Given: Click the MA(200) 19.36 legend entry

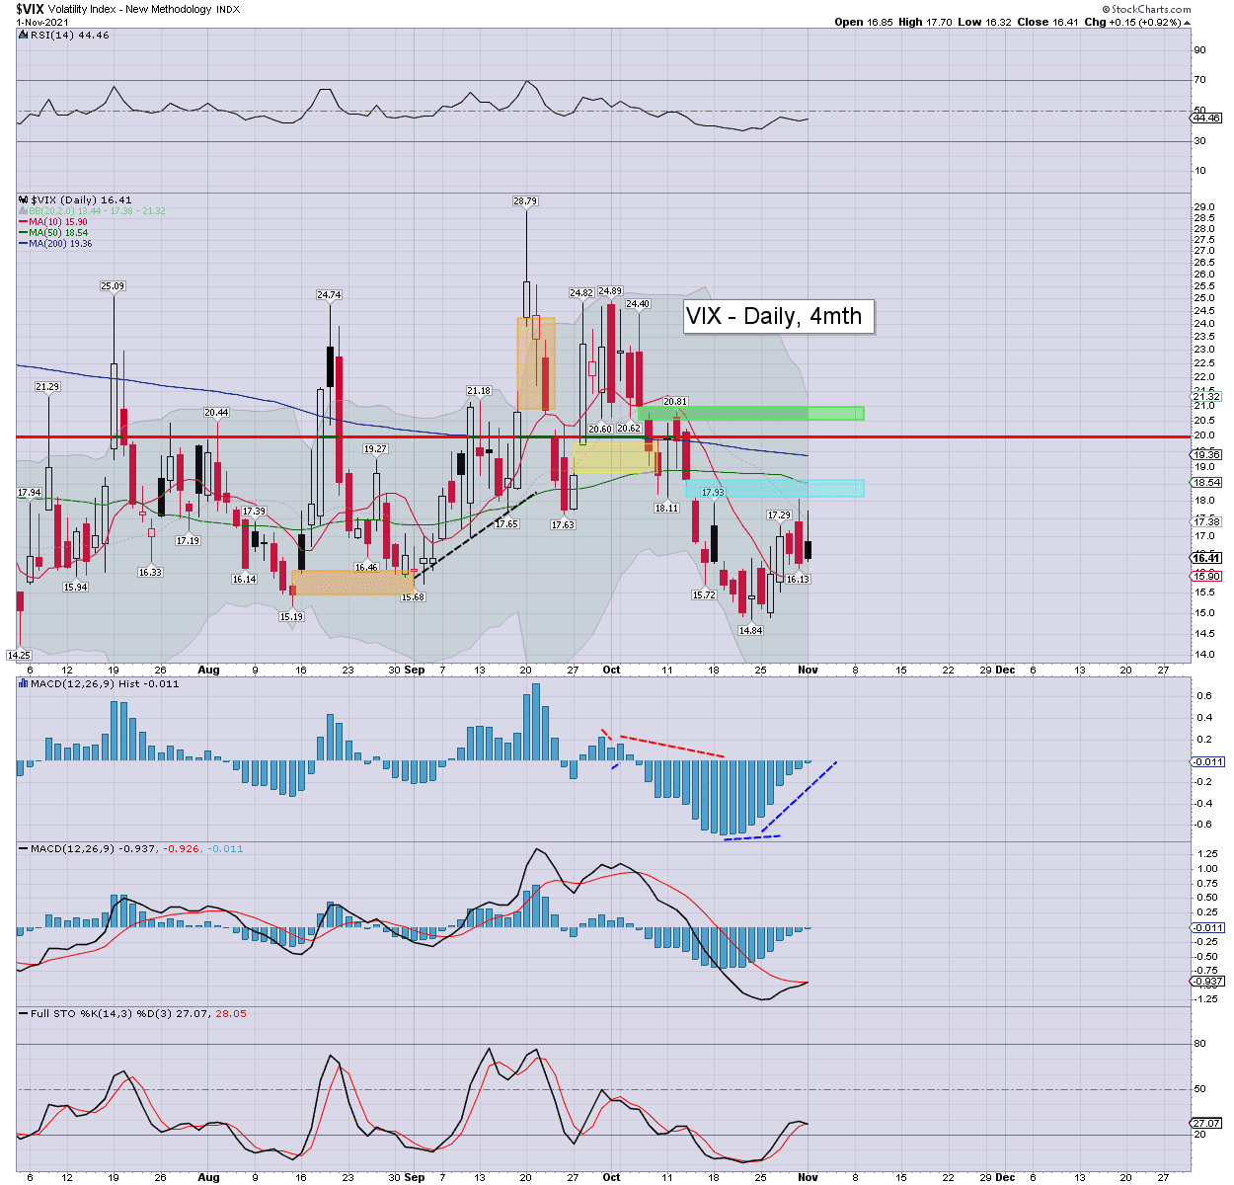Looking at the screenshot, I should (55, 244).
